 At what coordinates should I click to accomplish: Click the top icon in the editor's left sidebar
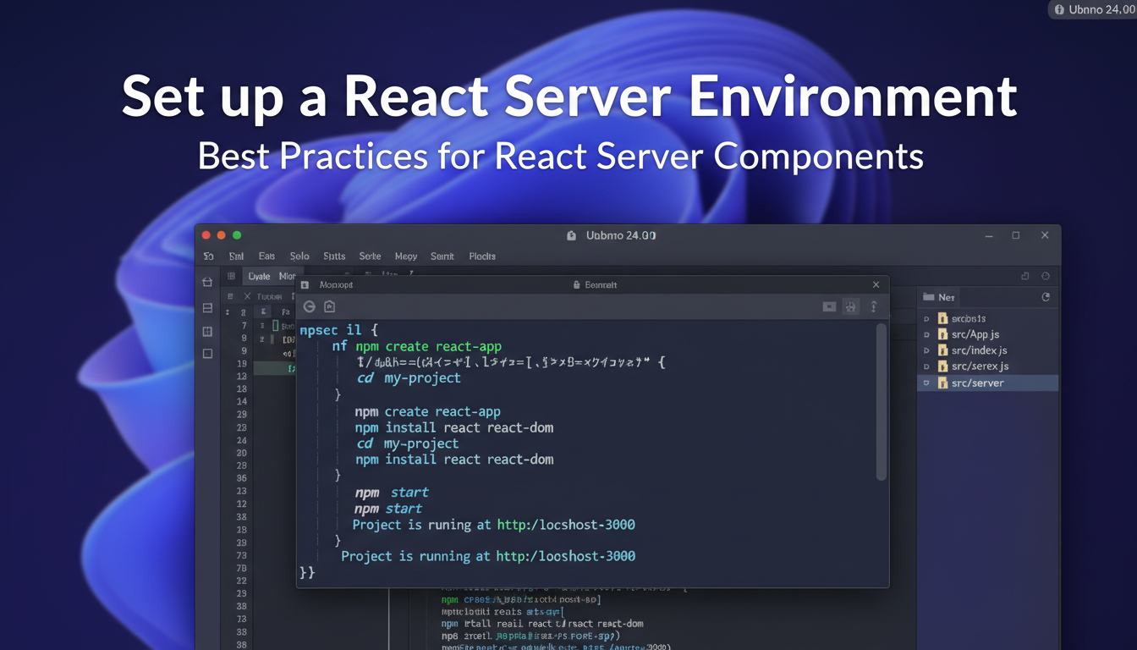[x=207, y=282]
